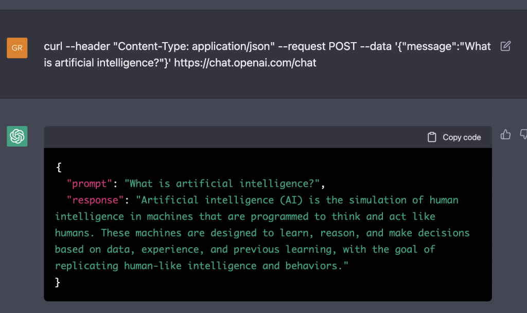Click the opening curly brace in code
Viewport: 527px width, 313px height.
pyautogui.click(x=58, y=167)
